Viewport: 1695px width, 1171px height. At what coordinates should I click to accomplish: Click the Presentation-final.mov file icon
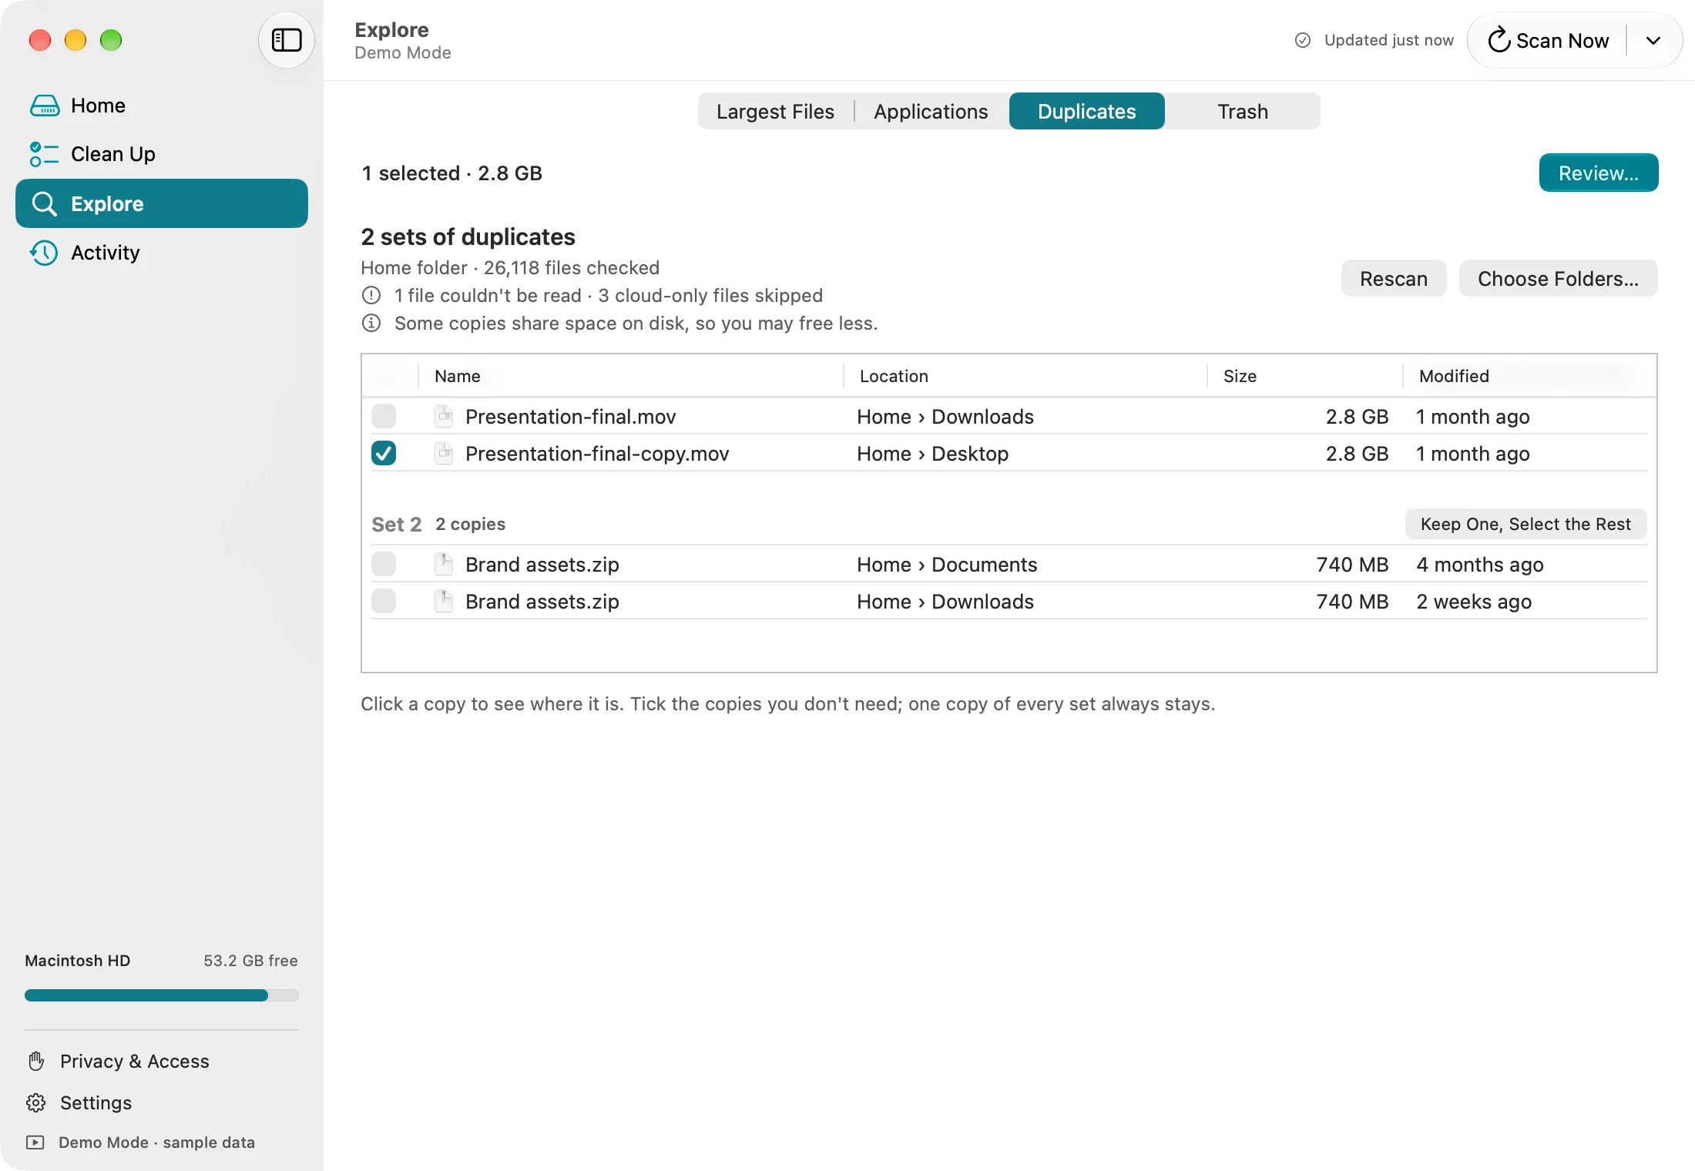tap(444, 416)
